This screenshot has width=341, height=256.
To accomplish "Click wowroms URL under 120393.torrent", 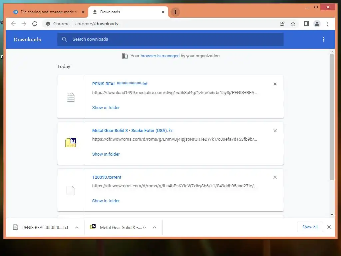I will pyautogui.click(x=174, y=186).
